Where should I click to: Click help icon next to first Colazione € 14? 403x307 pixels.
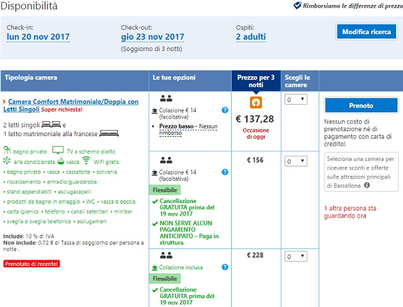[225, 110]
